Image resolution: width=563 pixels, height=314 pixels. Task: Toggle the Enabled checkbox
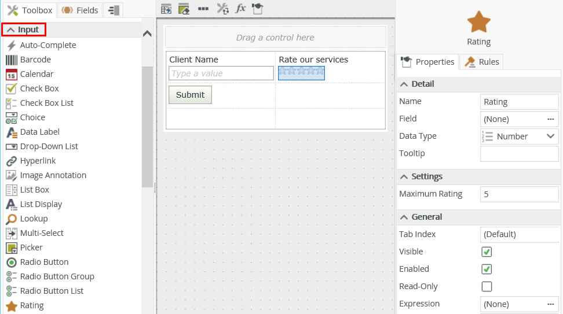487,269
